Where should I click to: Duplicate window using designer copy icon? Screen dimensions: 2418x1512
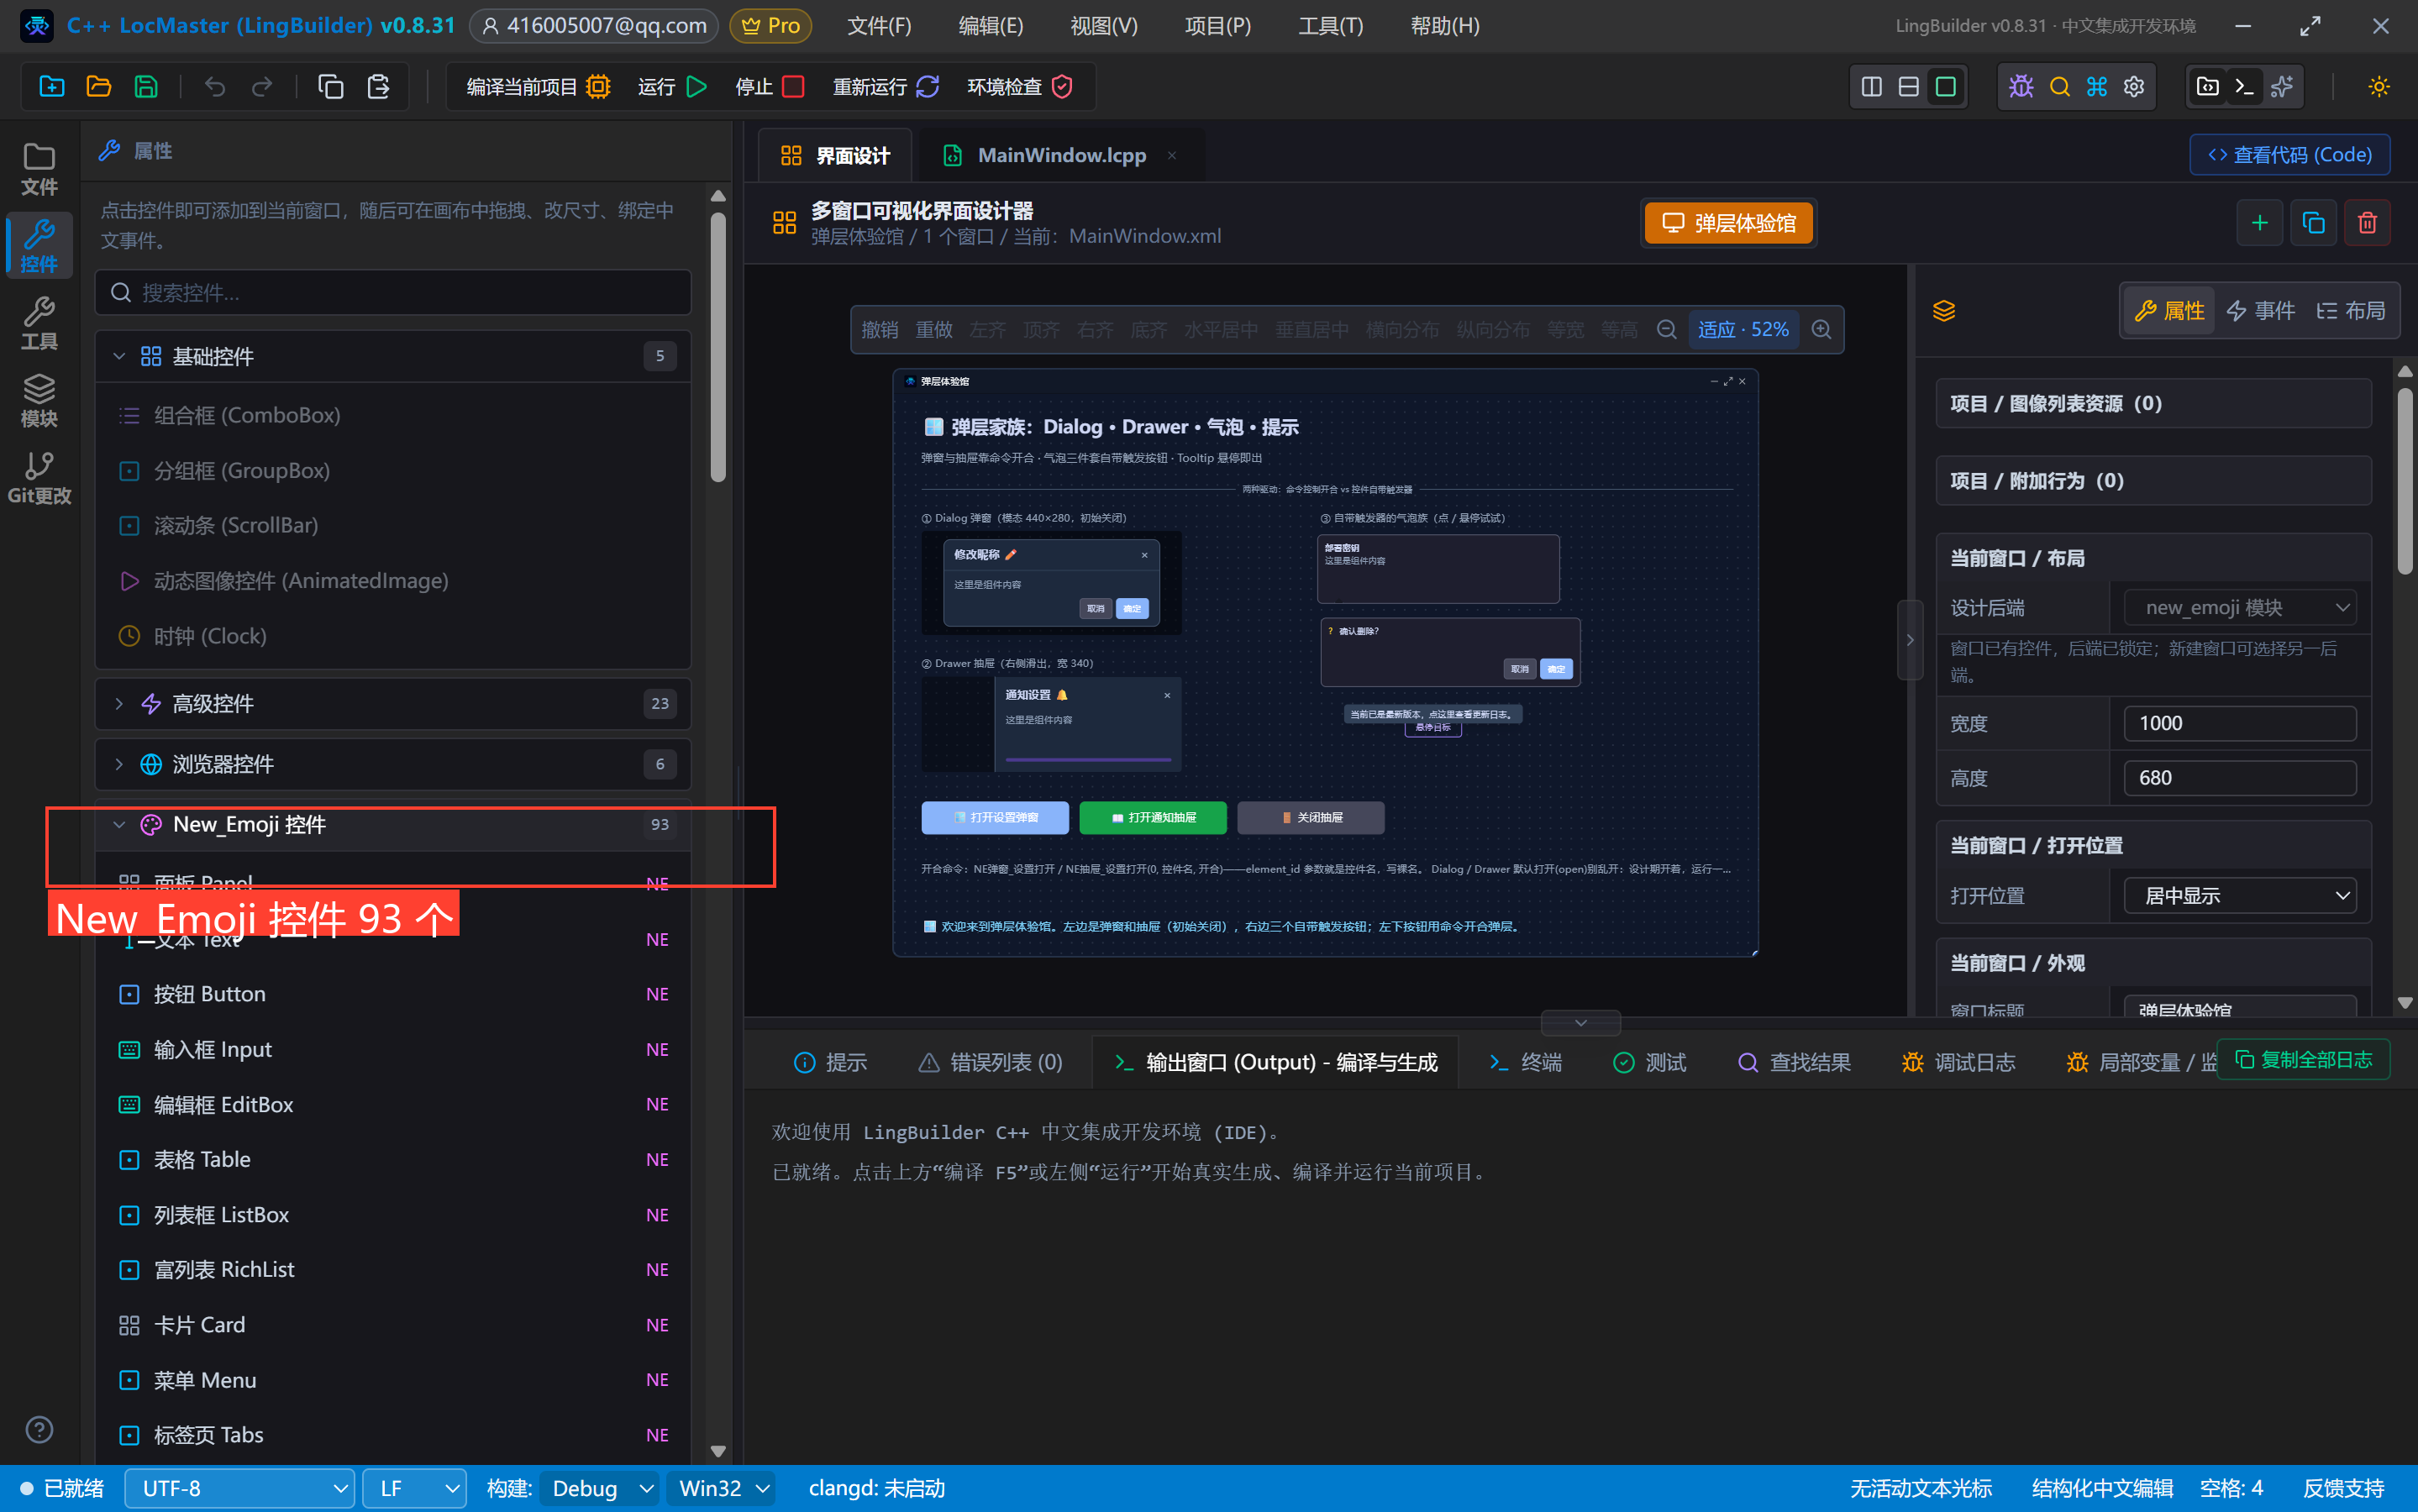pyautogui.click(x=2313, y=222)
